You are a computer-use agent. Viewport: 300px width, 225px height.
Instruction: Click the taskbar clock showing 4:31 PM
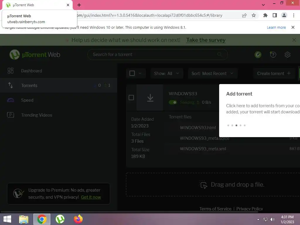[x=287, y=219]
